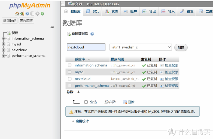Click the mysql database icon in tree
The height and width of the screenshot is (139, 213).
tap(8, 44)
